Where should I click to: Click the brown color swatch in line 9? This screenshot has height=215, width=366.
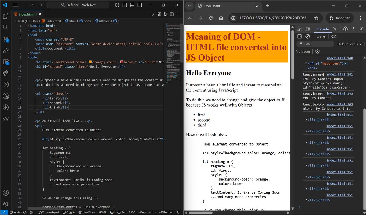(122, 62)
